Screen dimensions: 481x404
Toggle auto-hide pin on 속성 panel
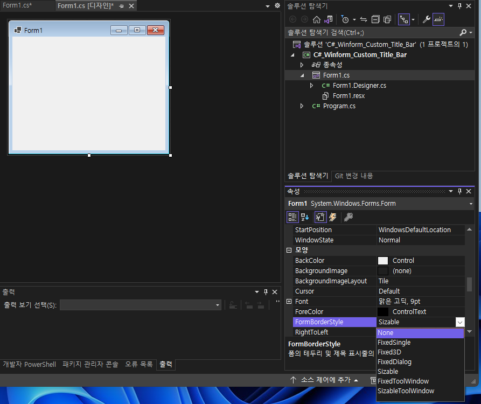(x=459, y=191)
